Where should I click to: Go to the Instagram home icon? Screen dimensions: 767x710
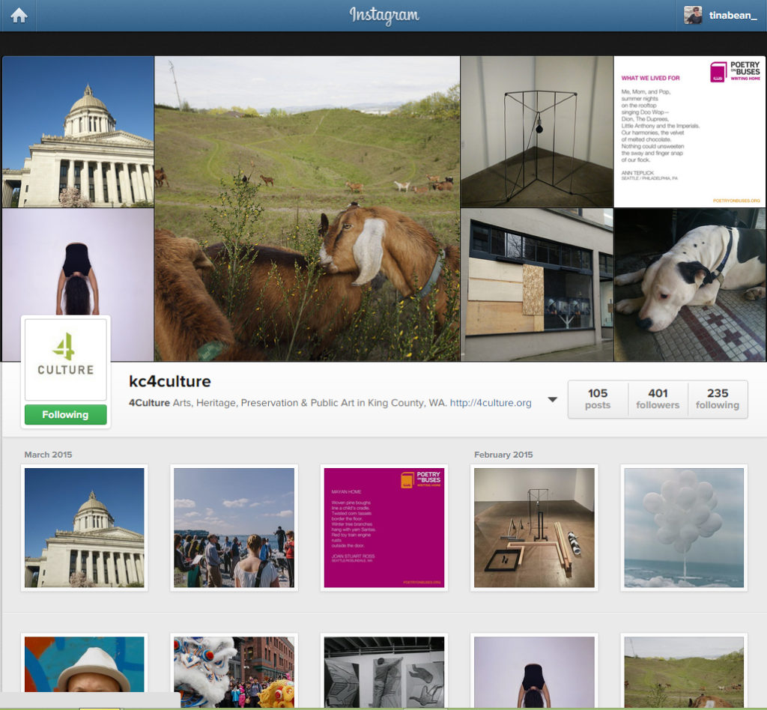[x=19, y=16]
